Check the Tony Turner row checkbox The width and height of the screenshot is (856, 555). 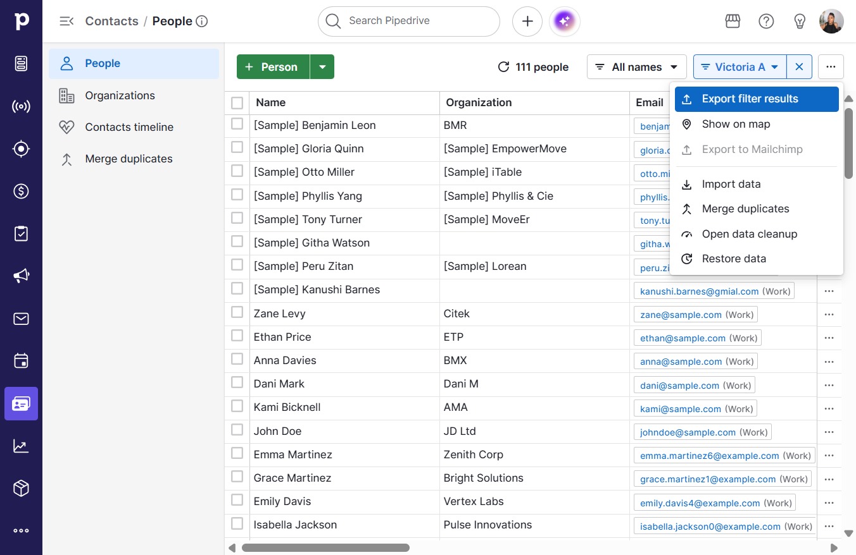pos(237,218)
